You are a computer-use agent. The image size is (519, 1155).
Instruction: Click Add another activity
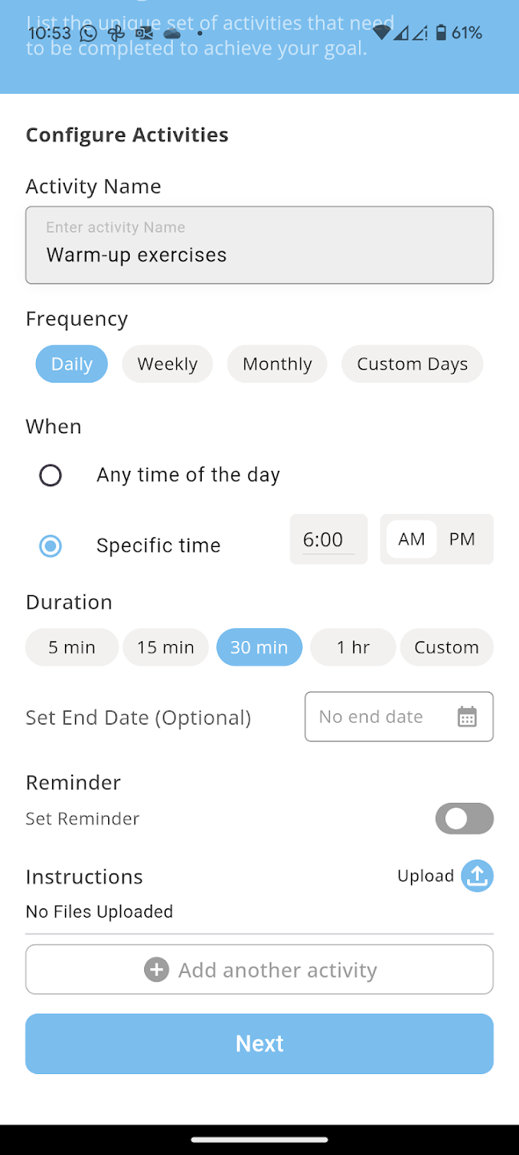[x=259, y=969]
